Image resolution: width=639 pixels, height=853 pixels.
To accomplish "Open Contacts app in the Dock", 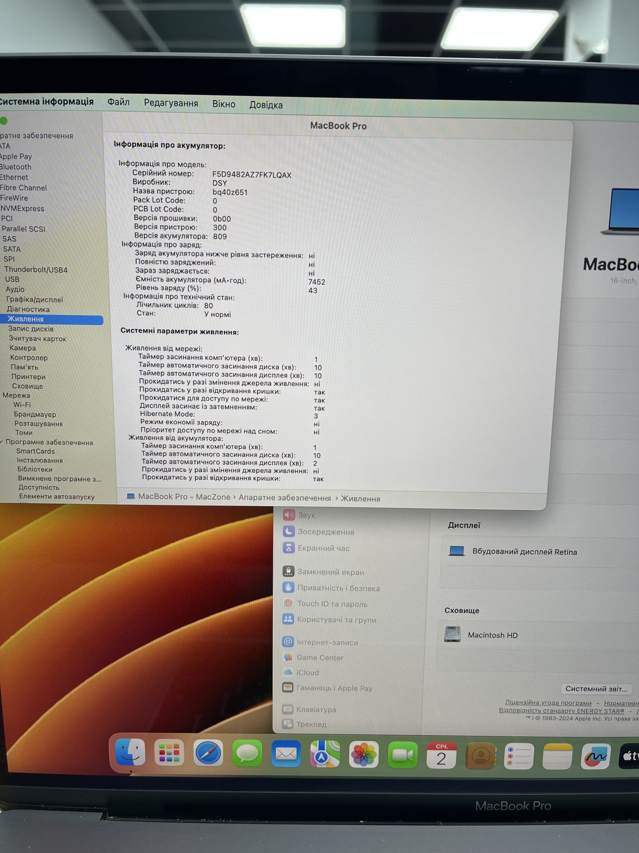I will point(481,756).
